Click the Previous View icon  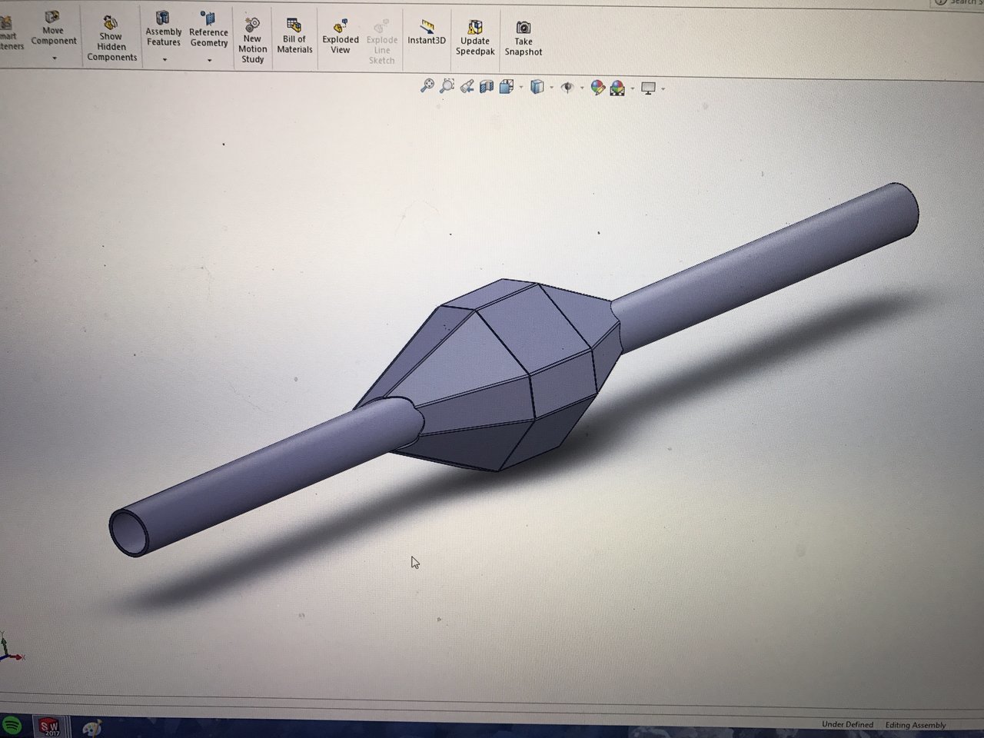[467, 87]
